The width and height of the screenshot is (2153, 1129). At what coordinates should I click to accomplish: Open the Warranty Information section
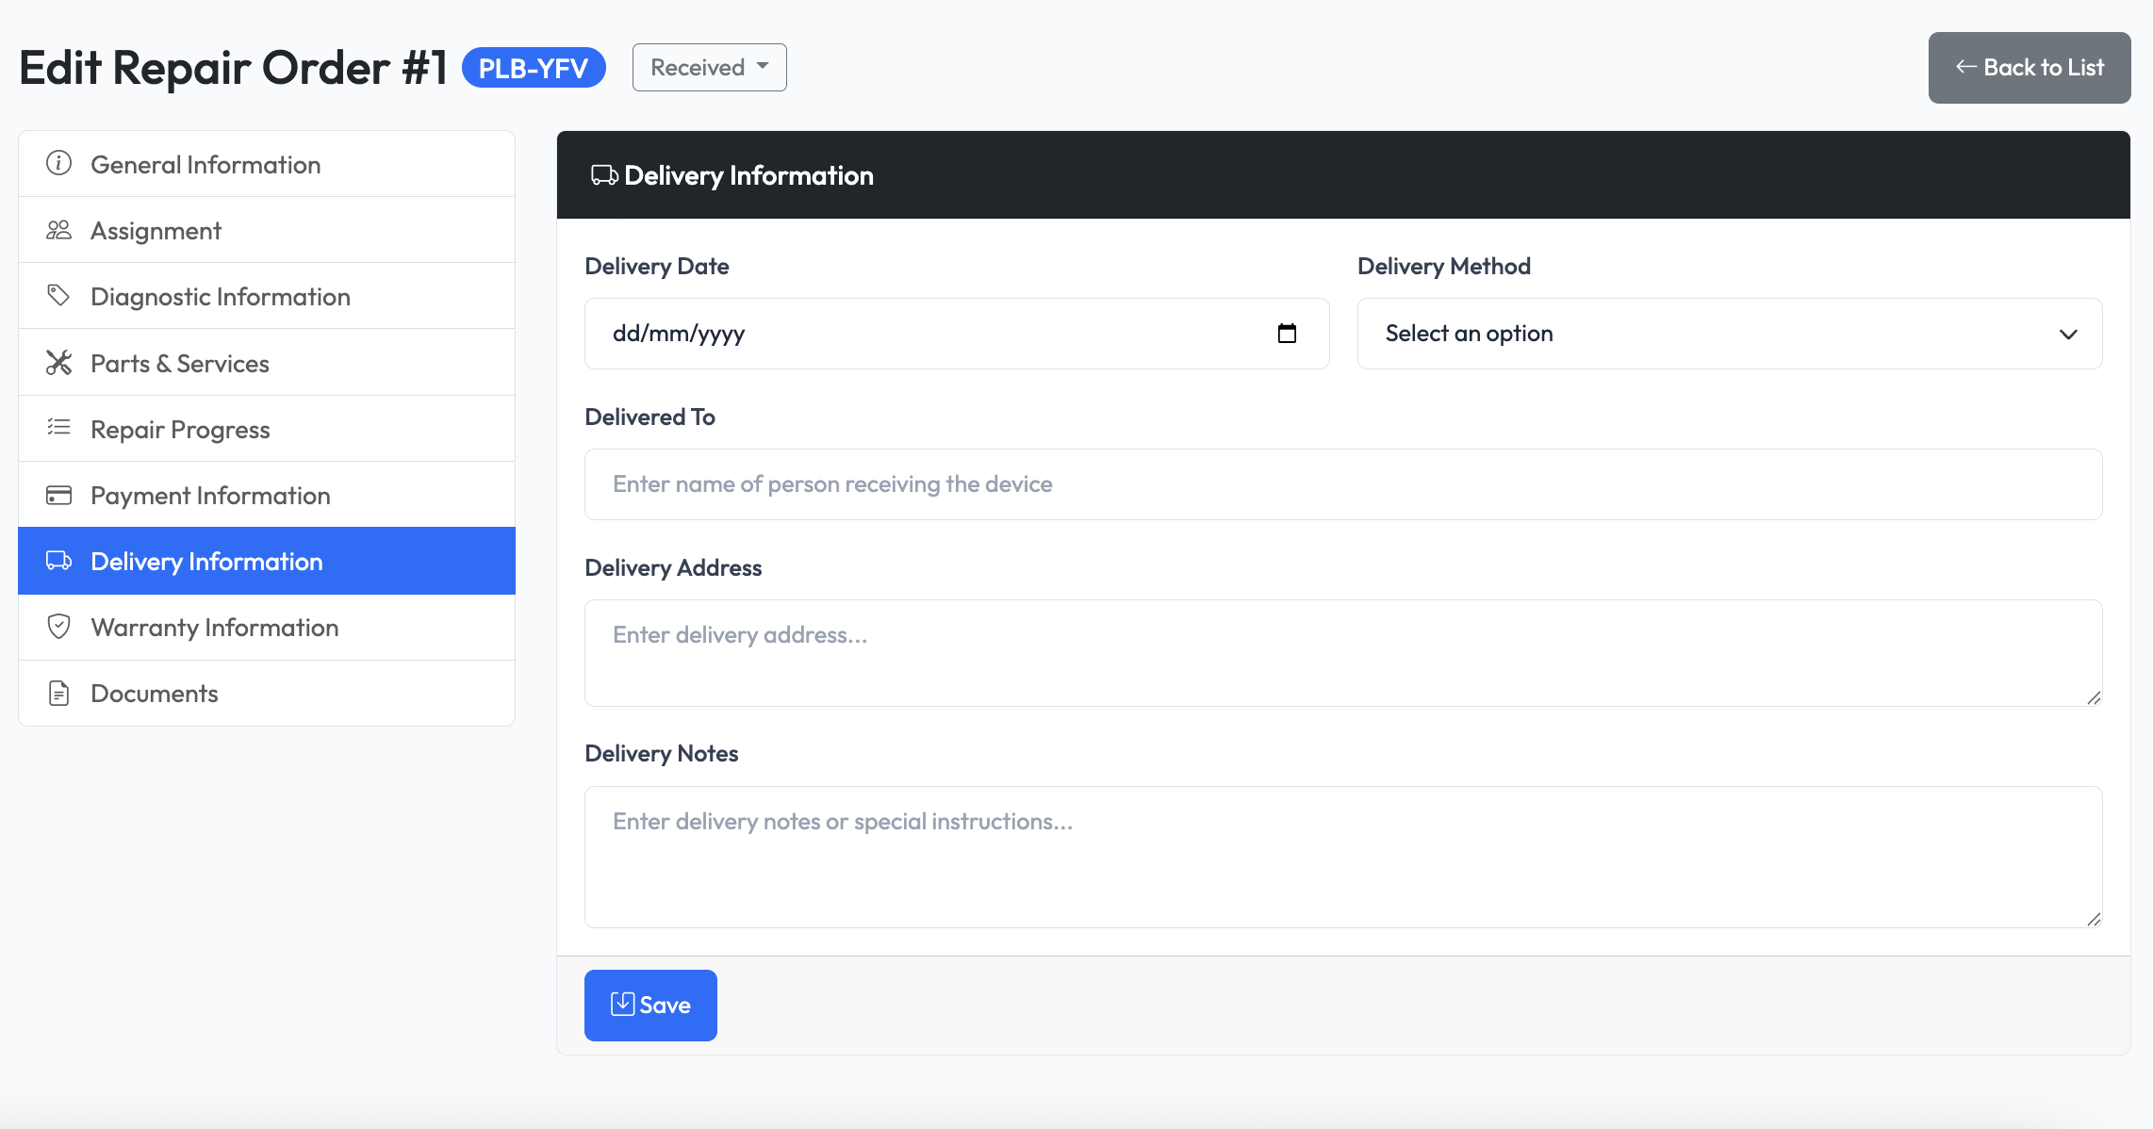pos(214,627)
